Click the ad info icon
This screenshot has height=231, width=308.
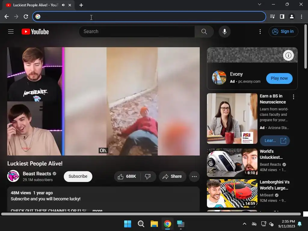288,55
